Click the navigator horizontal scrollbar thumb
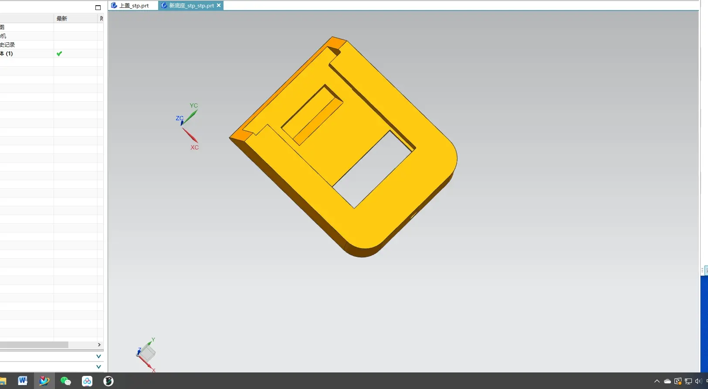This screenshot has height=389, width=708. coord(34,345)
